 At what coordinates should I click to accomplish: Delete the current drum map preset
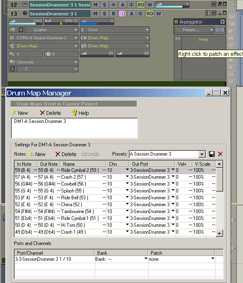click(x=220, y=154)
